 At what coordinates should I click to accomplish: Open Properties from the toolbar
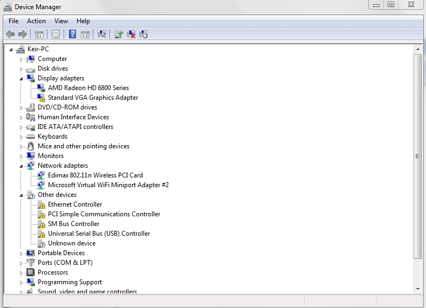(55, 35)
